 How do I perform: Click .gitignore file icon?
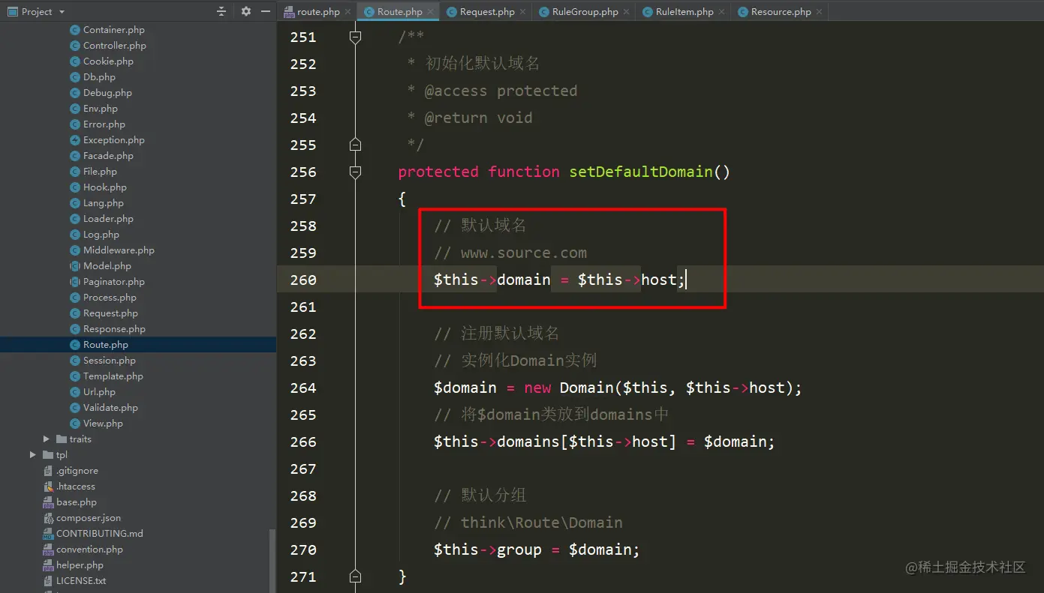point(48,471)
